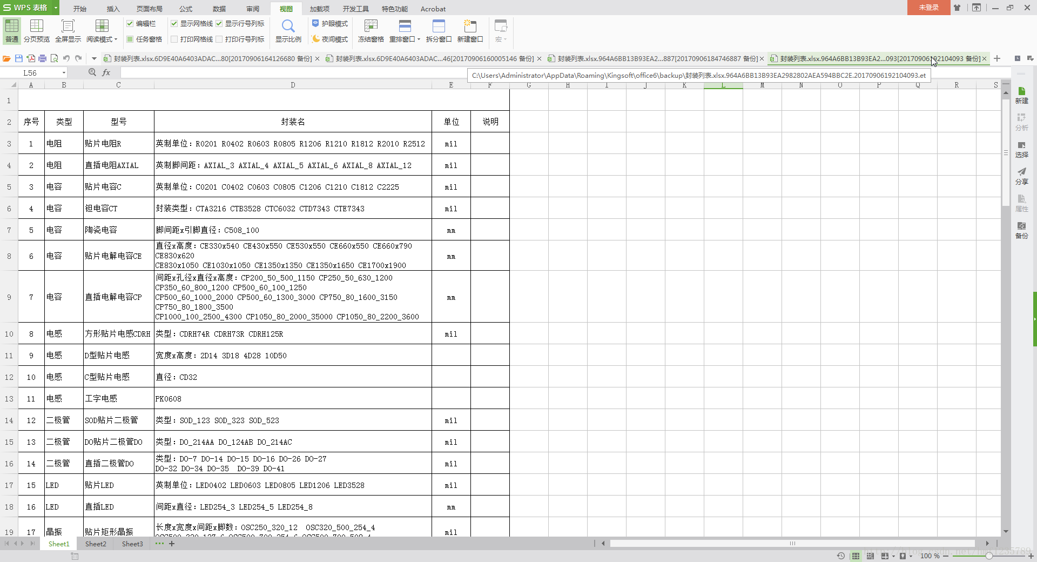
Task: Click the Reading Mode icon (阅读模式)
Action: pyautogui.click(x=102, y=26)
